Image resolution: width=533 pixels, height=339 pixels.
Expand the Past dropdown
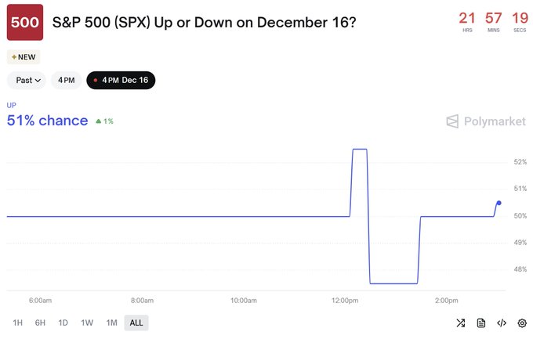click(28, 81)
